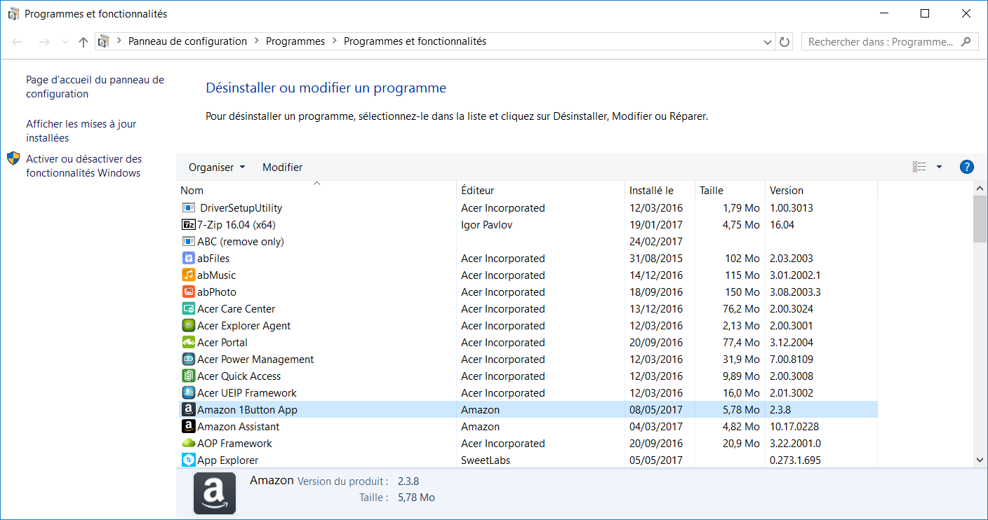Expand chevron after Programmes breadcrumb
Image resolution: width=988 pixels, height=520 pixels.
tap(335, 41)
